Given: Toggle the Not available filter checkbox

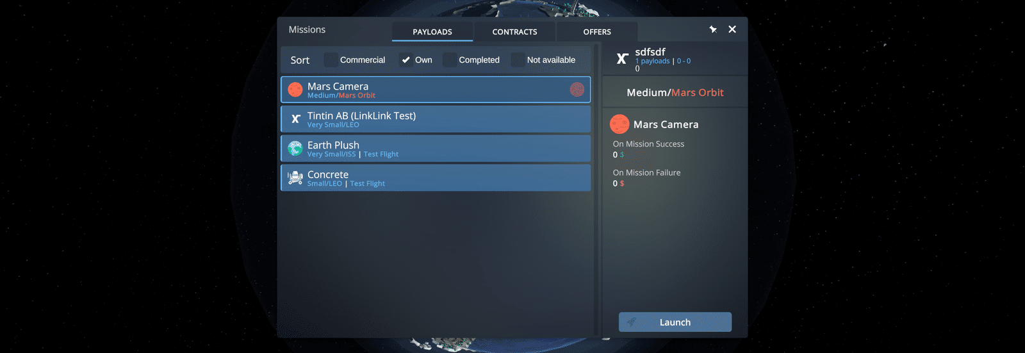Looking at the screenshot, I should point(518,60).
